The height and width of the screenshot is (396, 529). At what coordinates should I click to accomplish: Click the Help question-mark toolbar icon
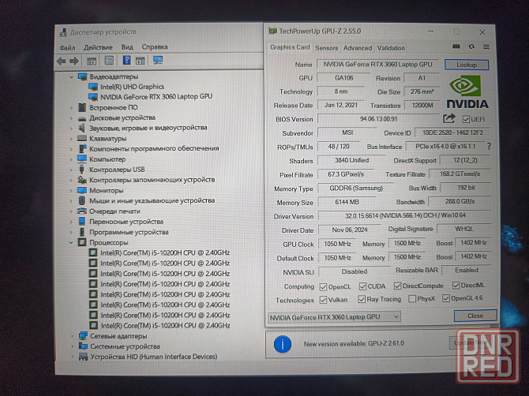pyautogui.click(x=126, y=60)
